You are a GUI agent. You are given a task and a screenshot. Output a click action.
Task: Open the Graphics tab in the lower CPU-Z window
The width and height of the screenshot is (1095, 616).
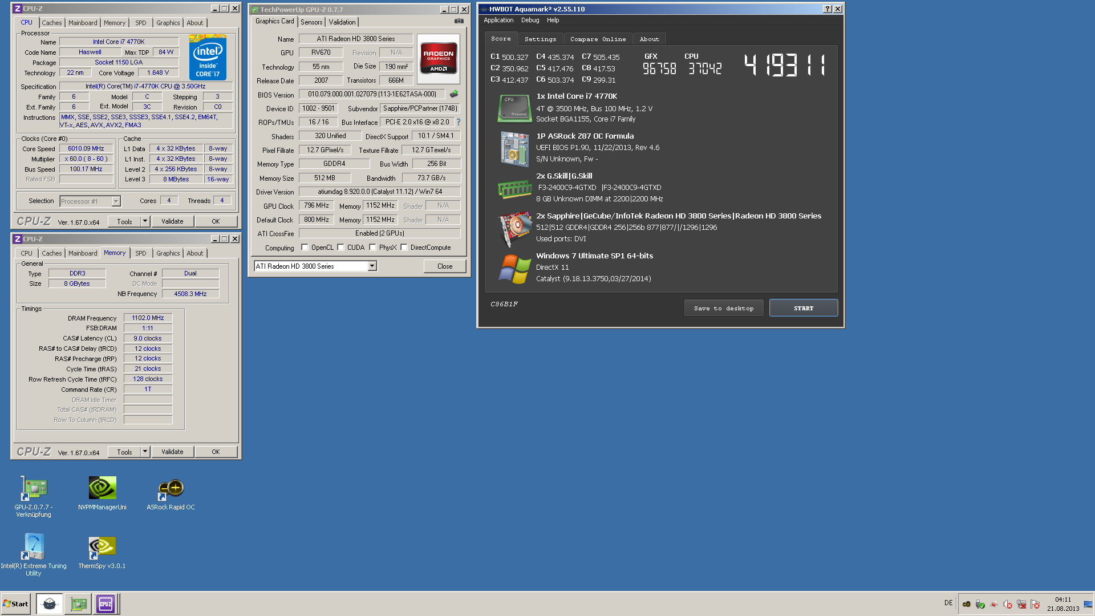168,253
